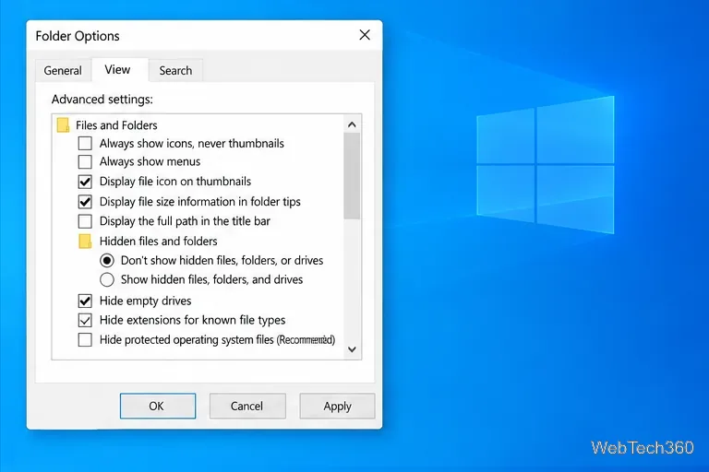Click the Cancel button
This screenshot has height=472, width=709.
[x=246, y=406]
